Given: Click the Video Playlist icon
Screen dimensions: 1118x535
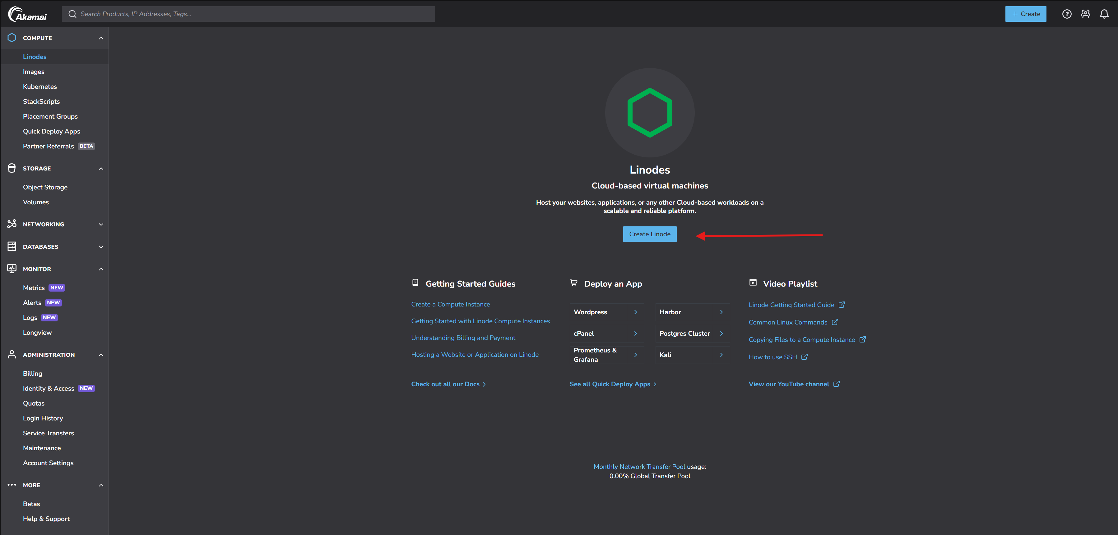Looking at the screenshot, I should pos(753,283).
